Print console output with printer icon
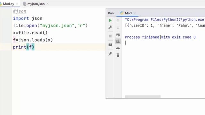205x115 pixels. point(118,48)
